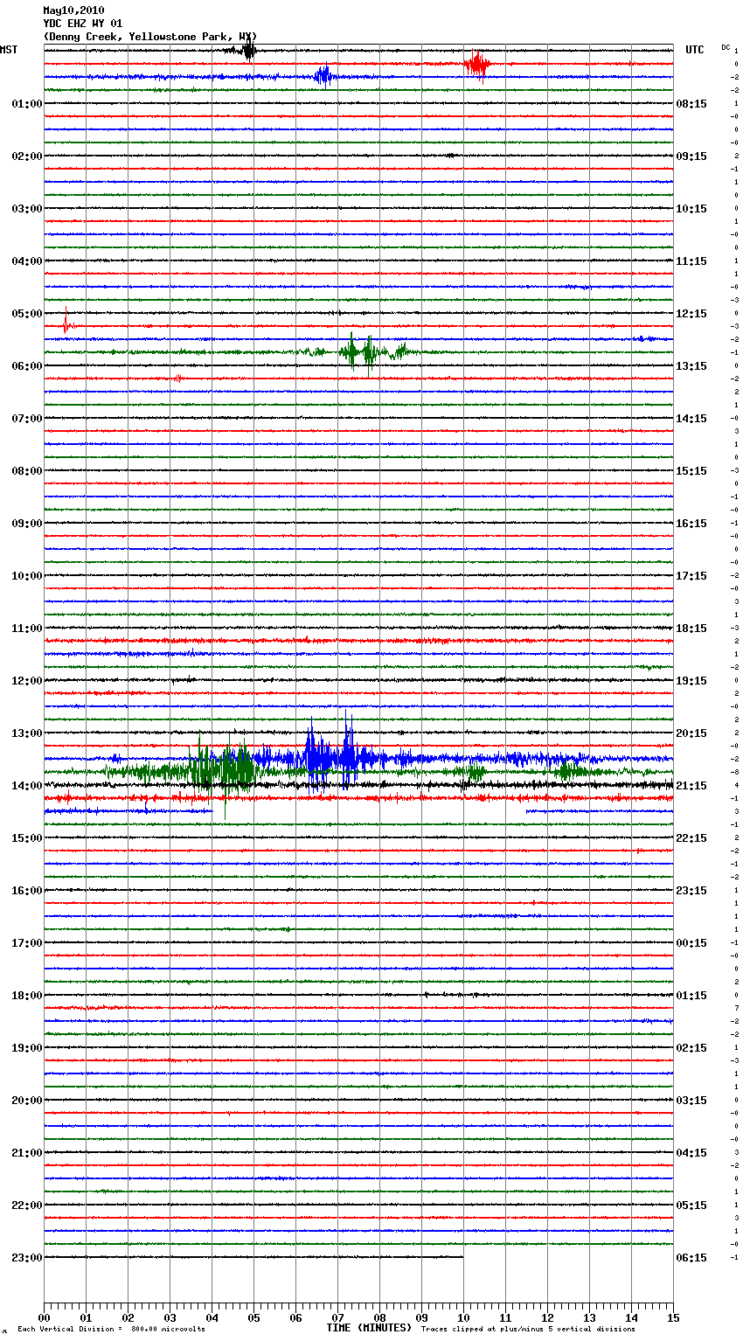The height and width of the screenshot is (1341, 743).
Task: Click the MST time zone header
Action: tap(9, 50)
